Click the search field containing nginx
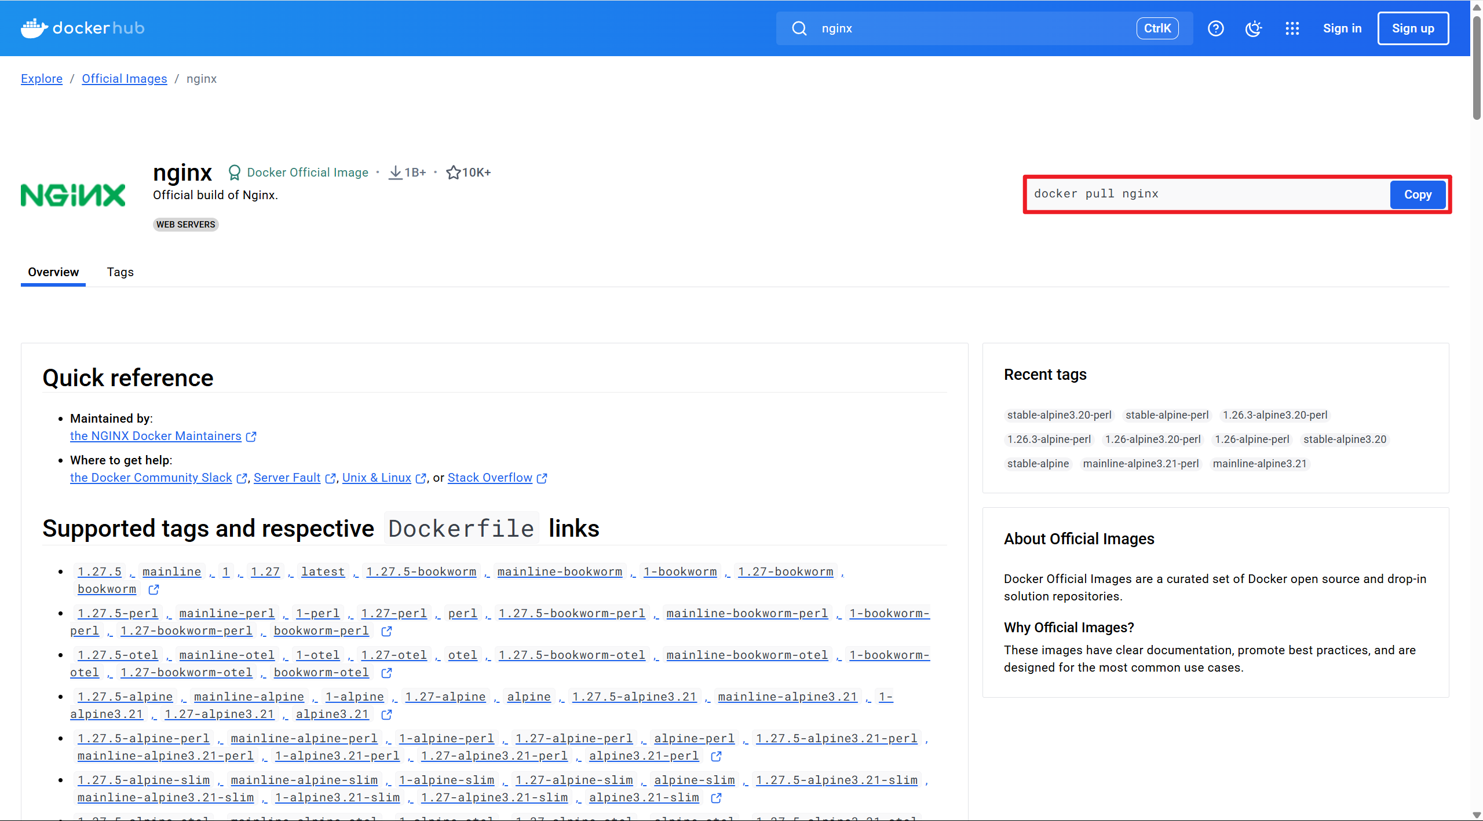1483x821 pixels. click(x=984, y=28)
